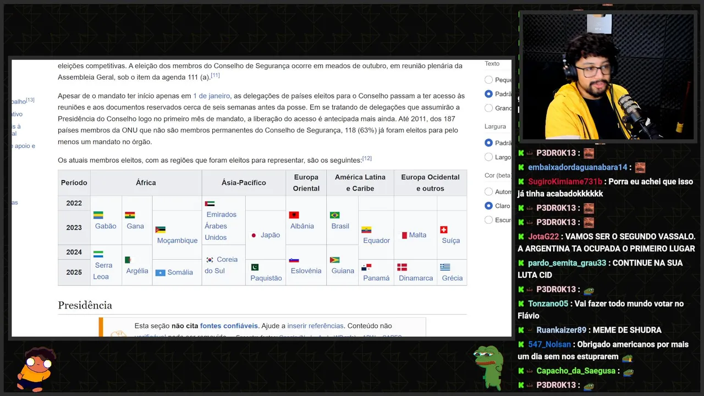Click the 'Ásia-Pacífico' column header
Image resolution: width=704 pixels, height=396 pixels.
244,183
